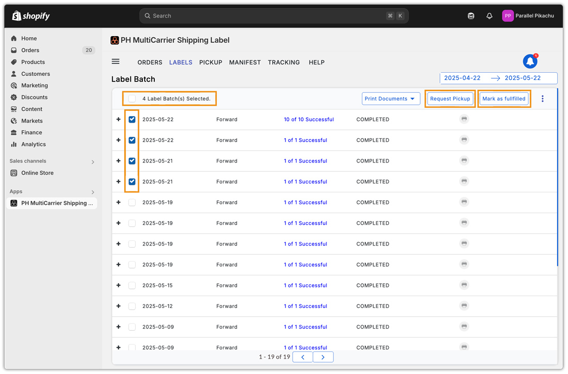This screenshot has width=568, height=374.
Task: Open the Parallel Pikachu account name
Action: [x=534, y=16]
